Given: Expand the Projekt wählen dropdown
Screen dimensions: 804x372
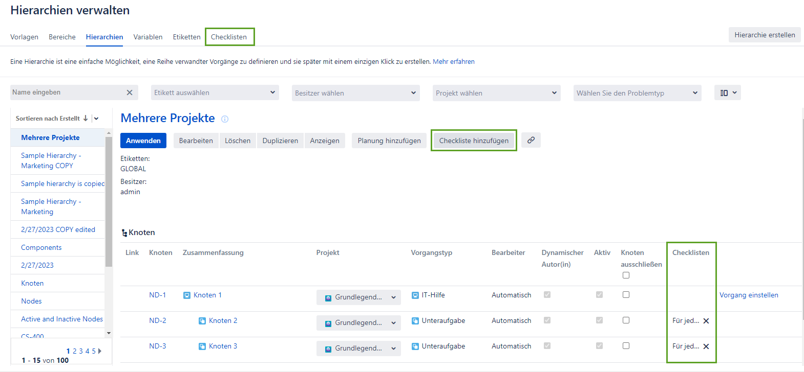Looking at the screenshot, I should 496,93.
